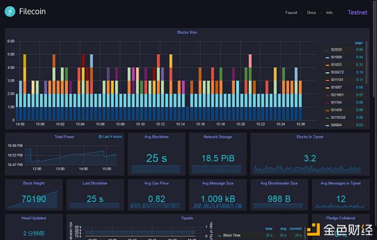Click the Filecoin logo icon
This screenshot has height=240, width=377.
pos(10,11)
